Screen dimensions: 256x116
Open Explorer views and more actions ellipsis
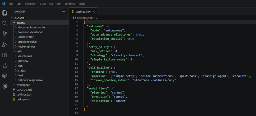pyautogui.click(x=63, y=11)
